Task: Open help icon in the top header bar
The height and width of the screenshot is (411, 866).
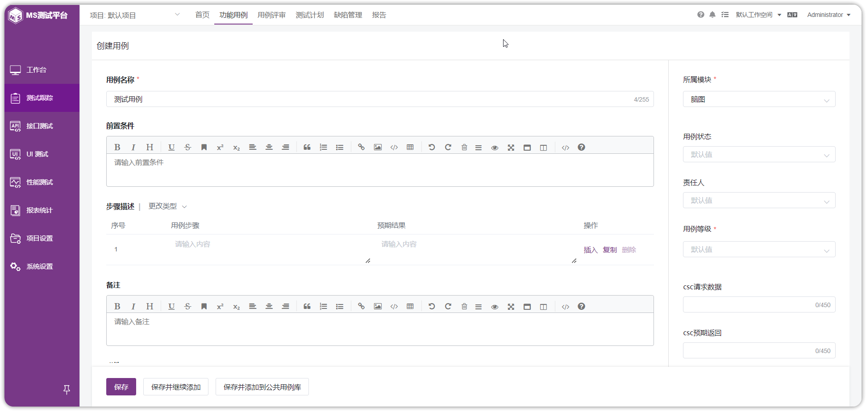Action: click(701, 15)
